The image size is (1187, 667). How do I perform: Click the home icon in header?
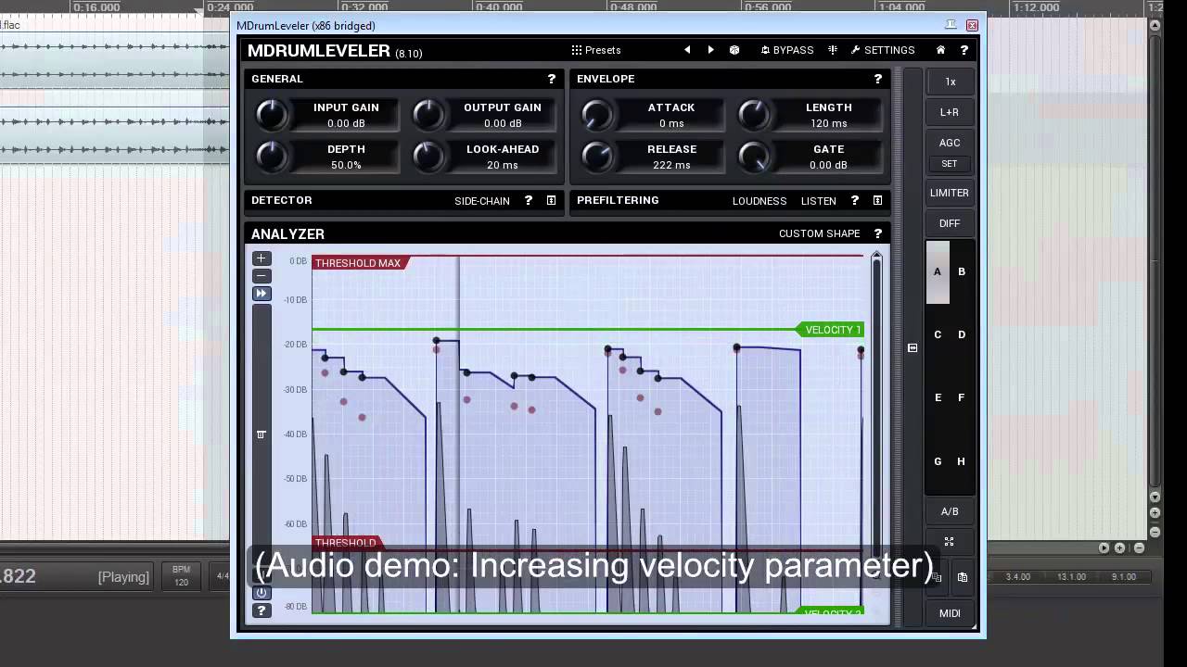[x=940, y=50]
